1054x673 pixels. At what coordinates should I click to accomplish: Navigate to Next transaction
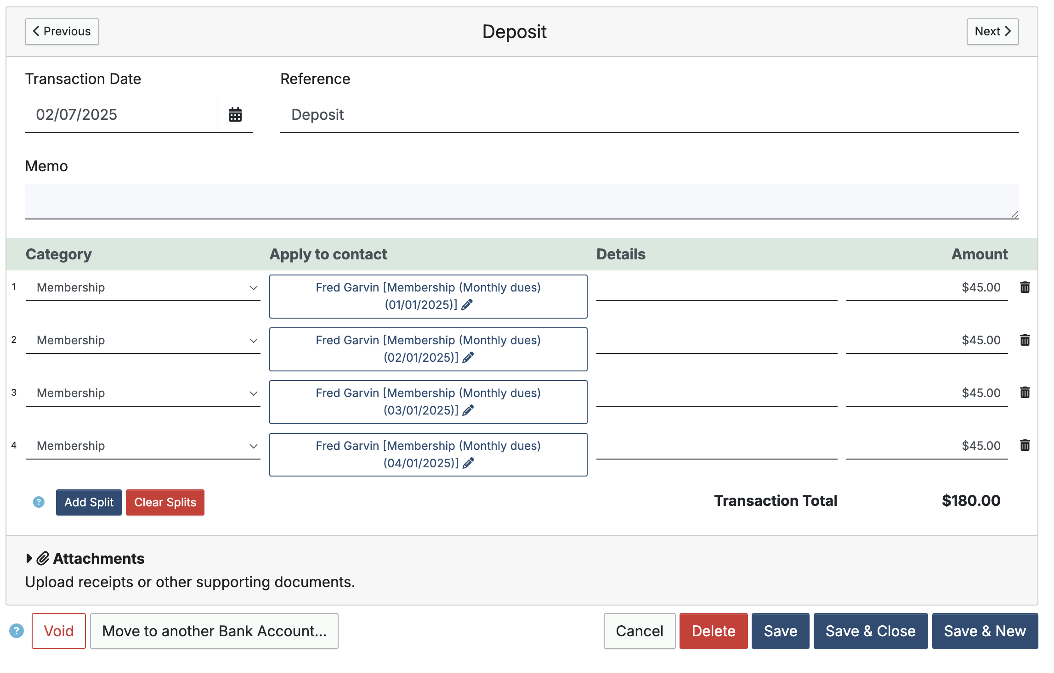click(x=992, y=32)
